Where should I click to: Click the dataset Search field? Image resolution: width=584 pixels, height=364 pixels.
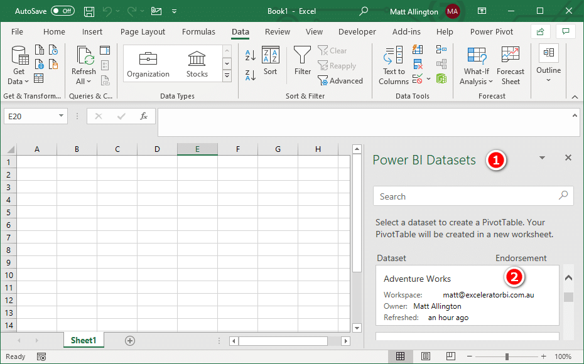[x=473, y=196]
